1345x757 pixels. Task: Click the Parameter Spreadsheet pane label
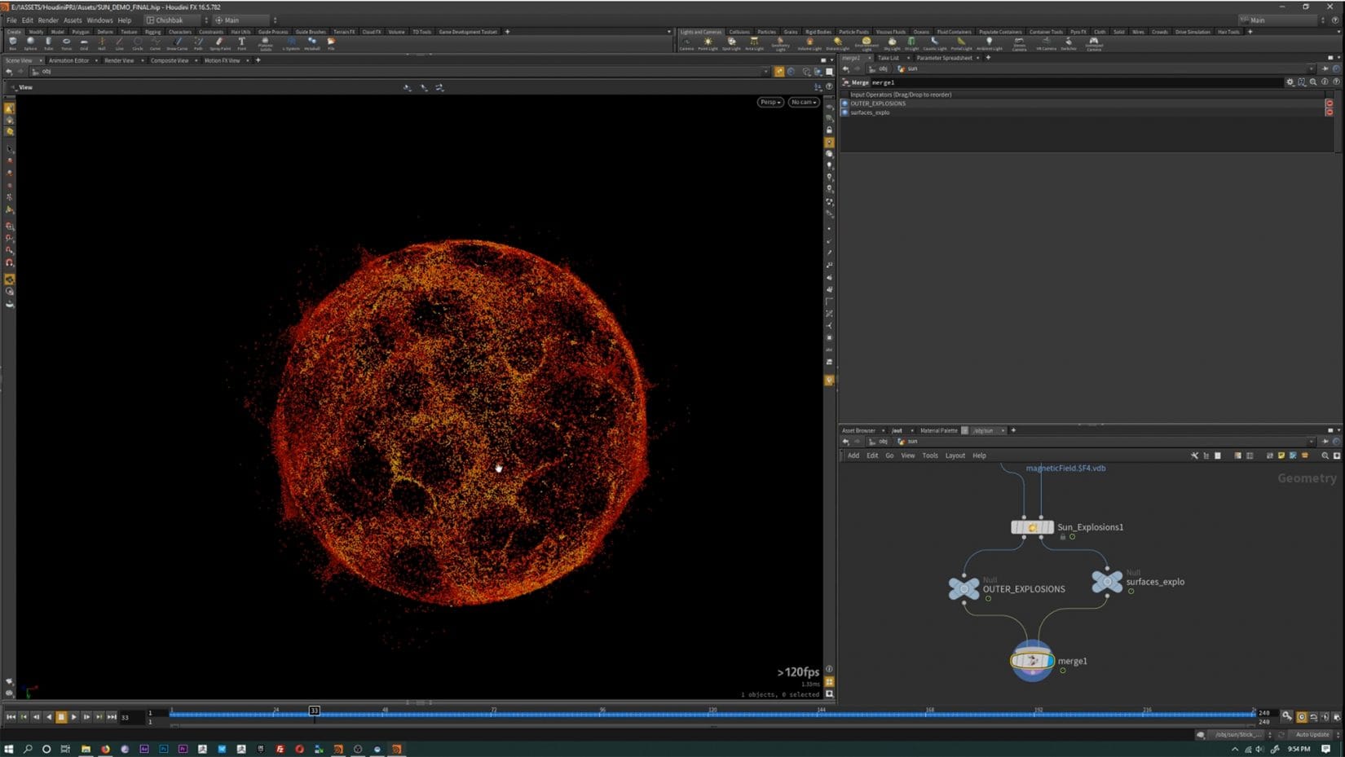point(946,58)
